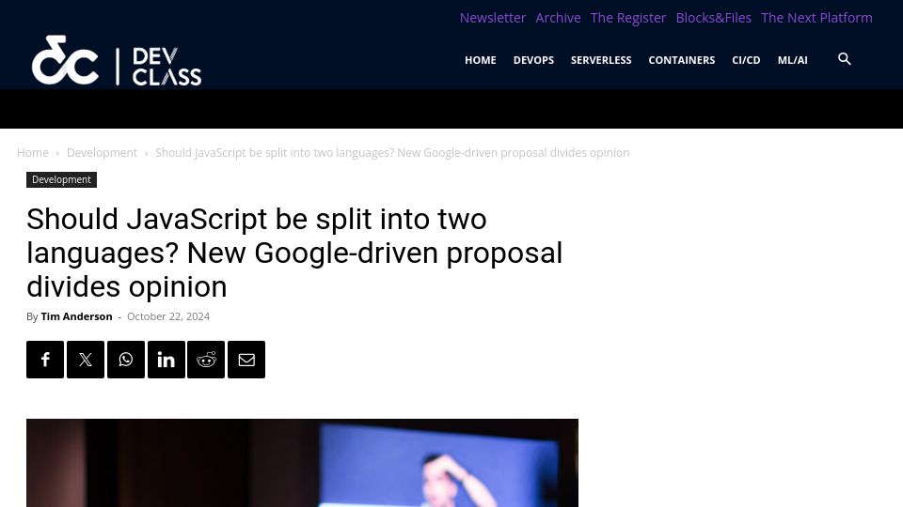Go to The Register link
Viewport: 903px width, 507px height.
point(627,18)
